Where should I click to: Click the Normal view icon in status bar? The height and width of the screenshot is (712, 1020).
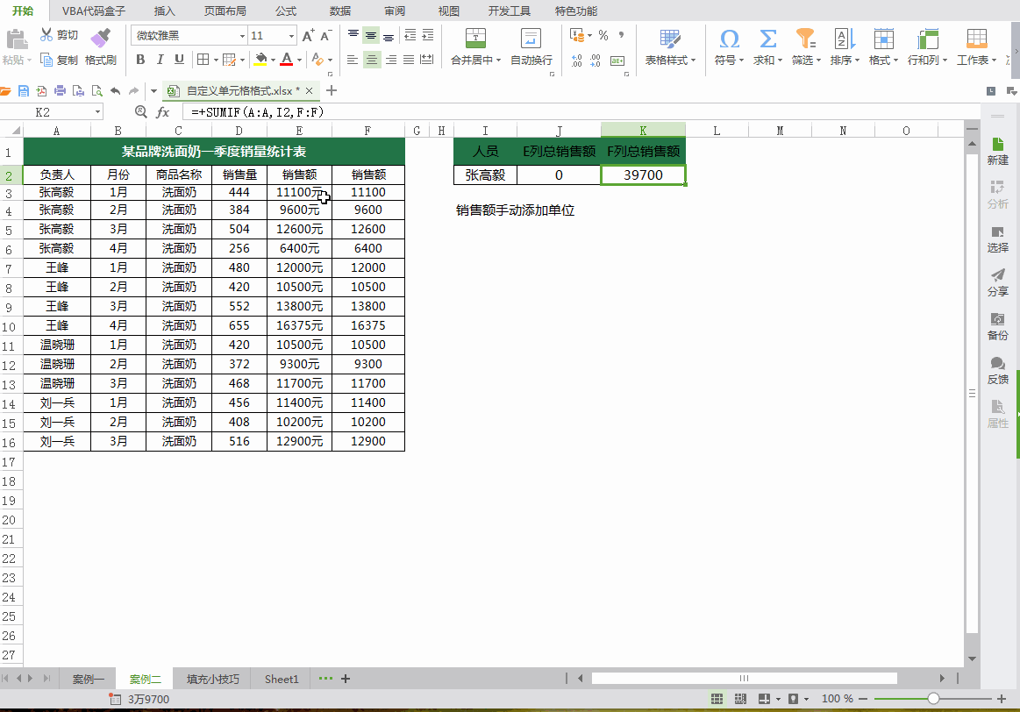coord(717,699)
